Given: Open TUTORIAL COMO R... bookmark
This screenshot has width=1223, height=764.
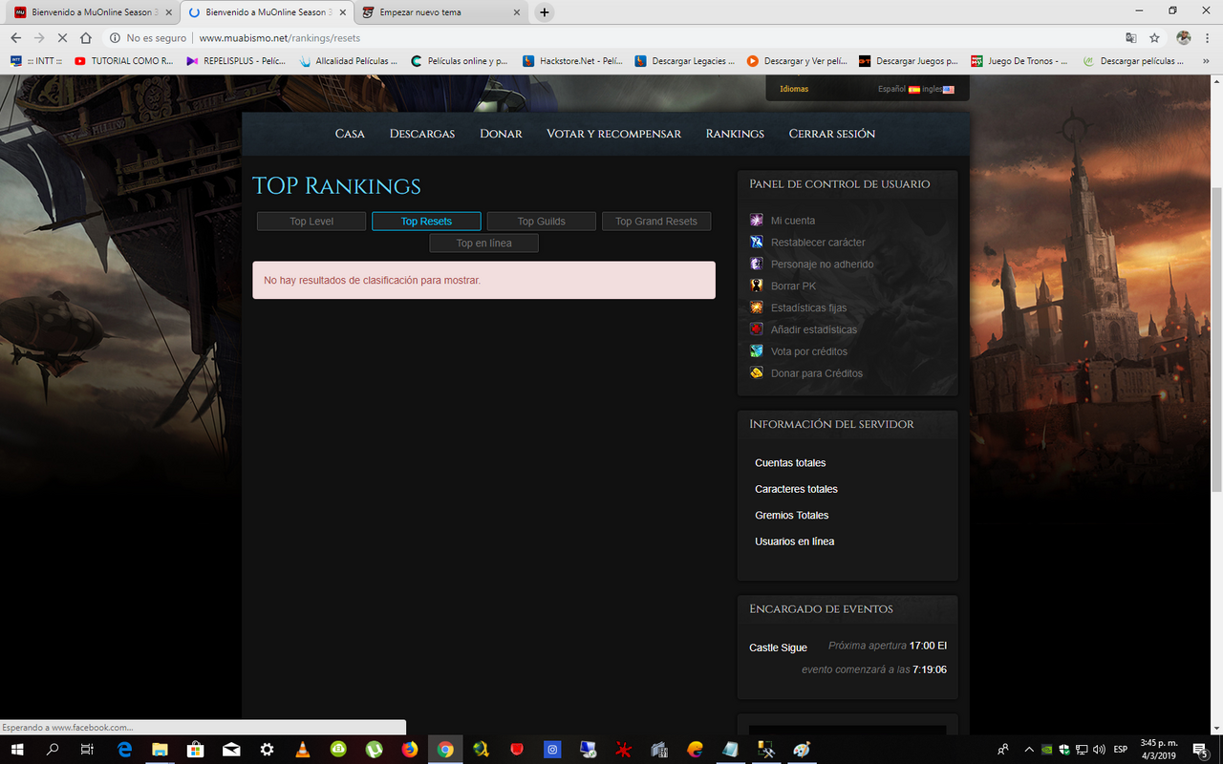Looking at the screenshot, I should 124,61.
